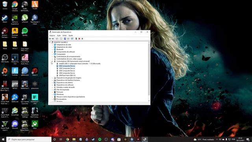Open the Ajuda menu
Image resolution: width=252 pixels, height=142 pixels.
pyautogui.click(x=71, y=35)
